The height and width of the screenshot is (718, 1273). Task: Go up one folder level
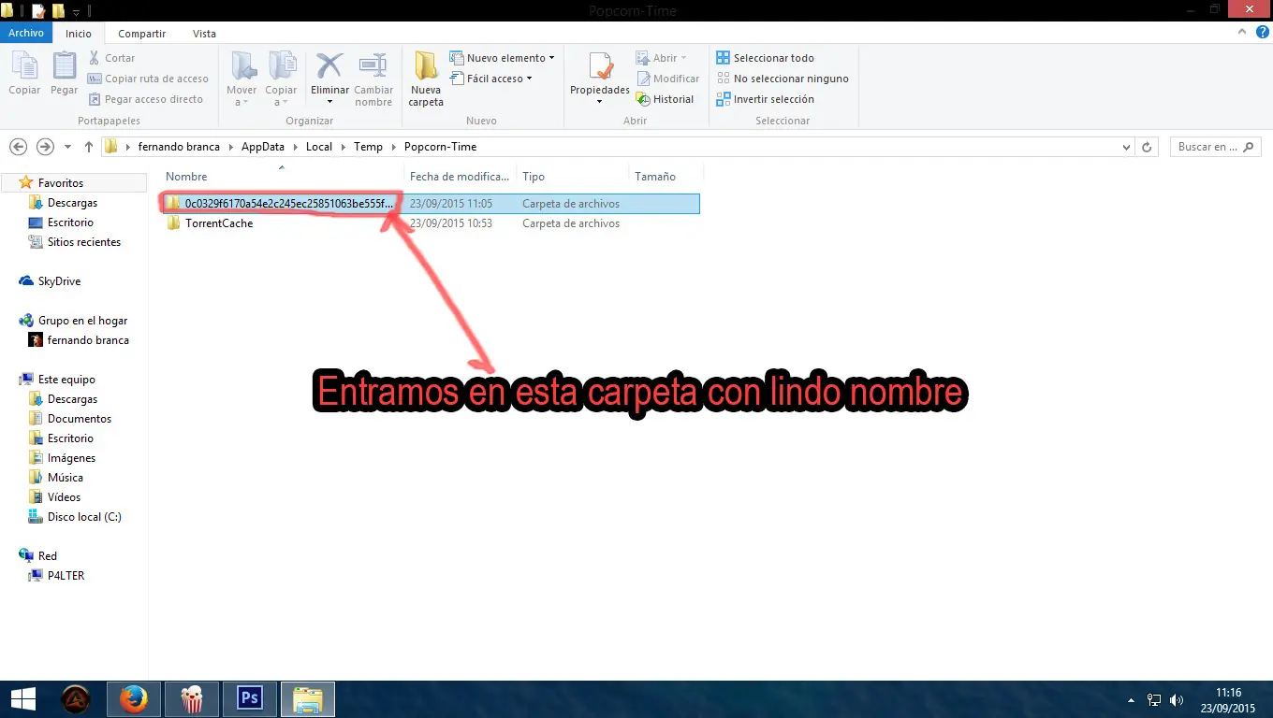(89, 147)
